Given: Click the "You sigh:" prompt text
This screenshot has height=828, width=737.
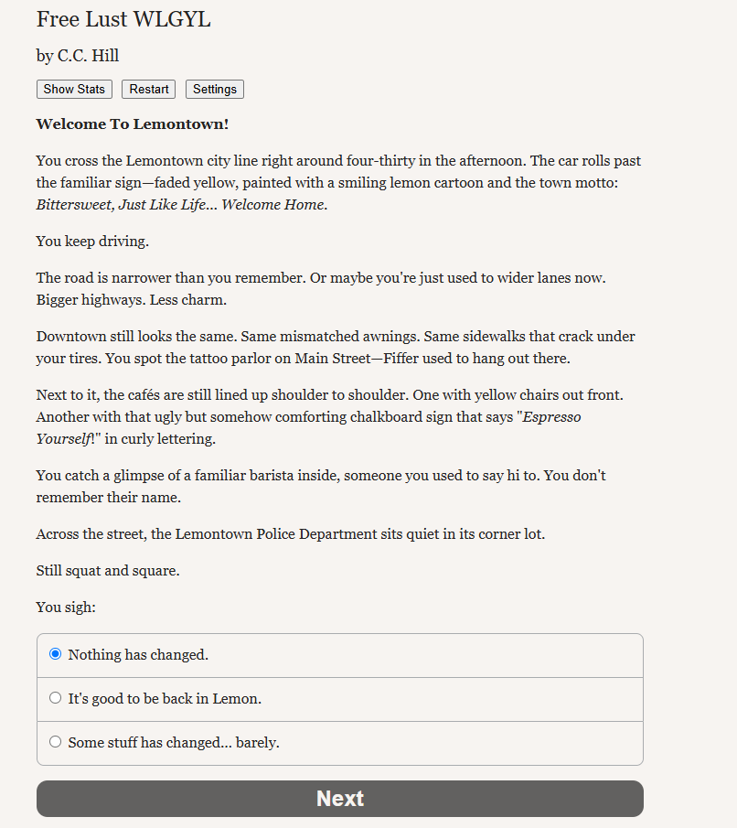Looking at the screenshot, I should 66,608.
